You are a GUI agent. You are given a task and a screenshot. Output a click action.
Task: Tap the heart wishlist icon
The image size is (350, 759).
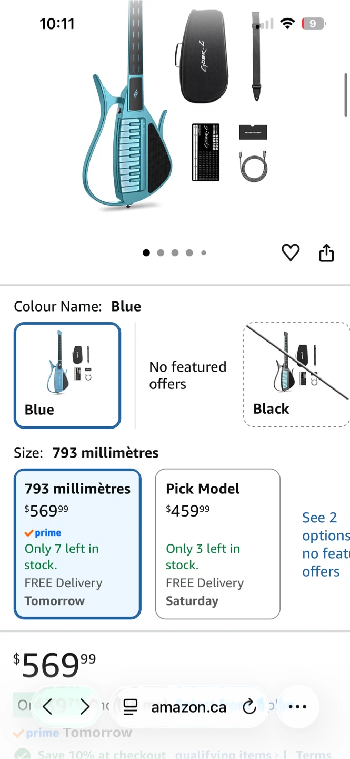(x=291, y=253)
